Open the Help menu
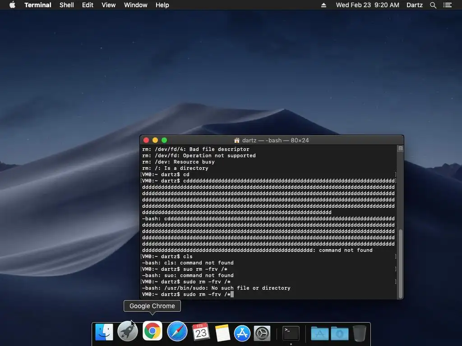 [162, 5]
